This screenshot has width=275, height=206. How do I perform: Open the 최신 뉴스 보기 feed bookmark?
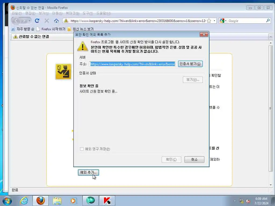pos(81,29)
